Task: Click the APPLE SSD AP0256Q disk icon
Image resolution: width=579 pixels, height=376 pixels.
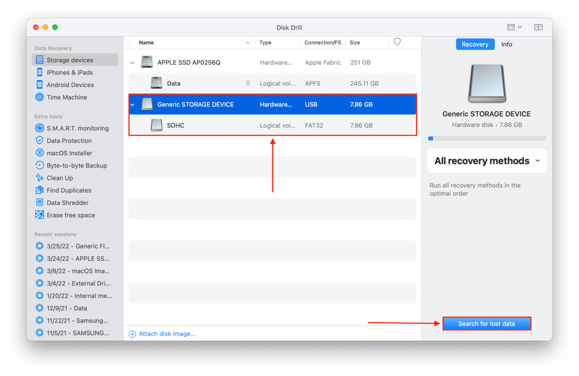Action: (147, 62)
